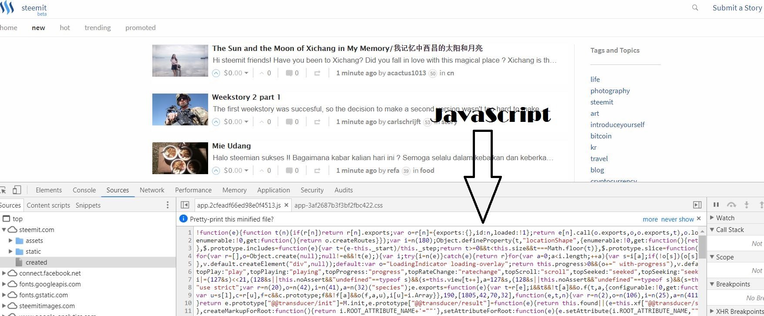Collapse the Call Stack section

(712, 229)
